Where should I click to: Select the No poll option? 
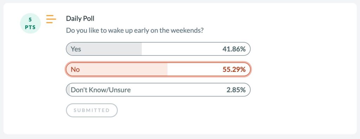(x=158, y=69)
